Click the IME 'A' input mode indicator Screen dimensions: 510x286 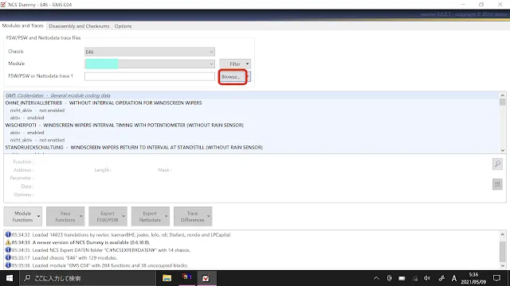(x=453, y=278)
